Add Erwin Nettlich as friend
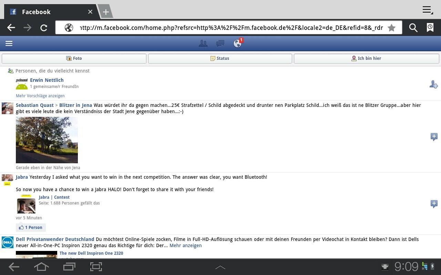 (433, 84)
